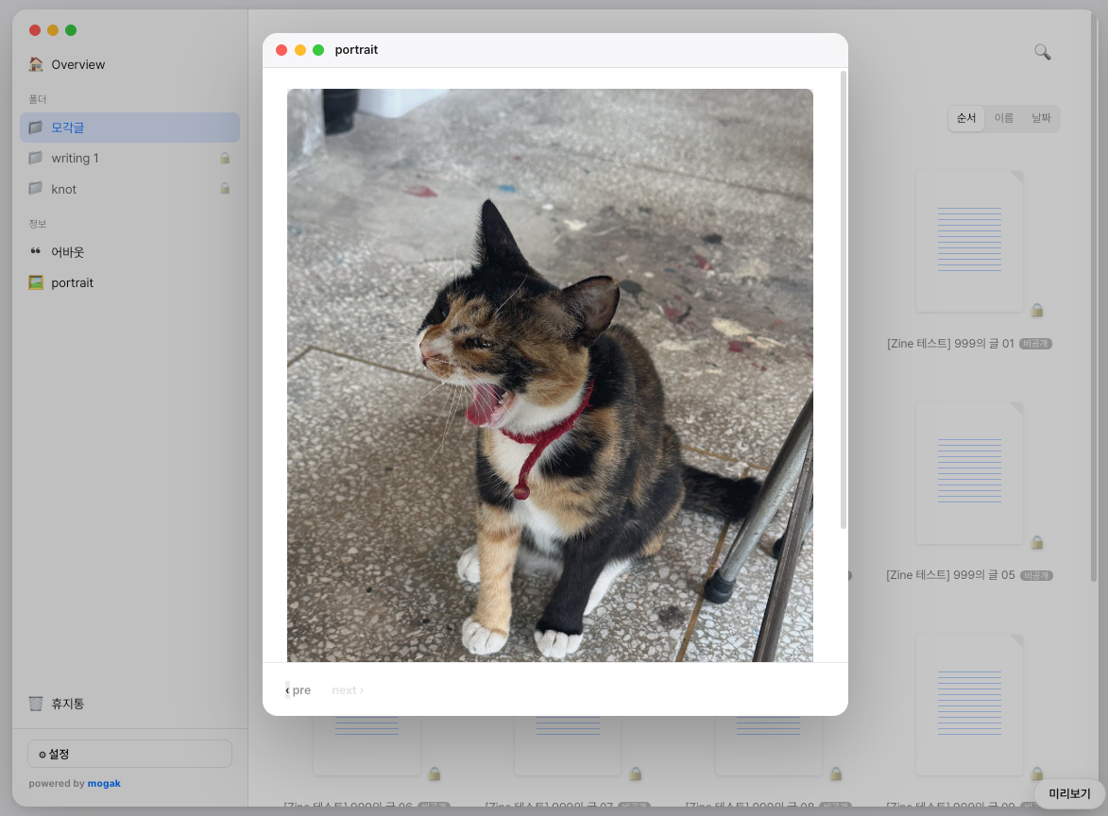Open the 어바웃 info page
Image resolution: width=1108 pixels, height=816 pixels.
coord(129,251)
